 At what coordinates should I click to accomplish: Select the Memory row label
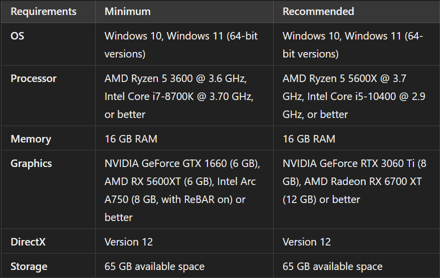(31, 139)
